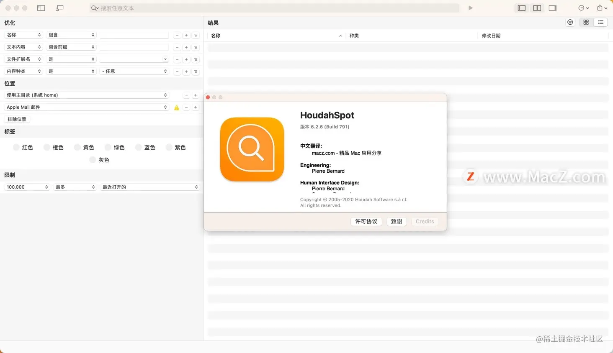Screen dimensions: 613x353
Task: Remove the 文本内容 criteria row
Action: (x=177, y=47)
